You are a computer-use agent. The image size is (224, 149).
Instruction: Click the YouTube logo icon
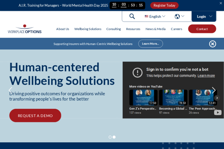(218, 112)
